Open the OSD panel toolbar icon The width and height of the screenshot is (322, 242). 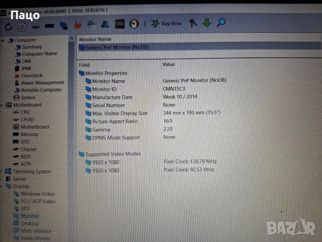120,24
